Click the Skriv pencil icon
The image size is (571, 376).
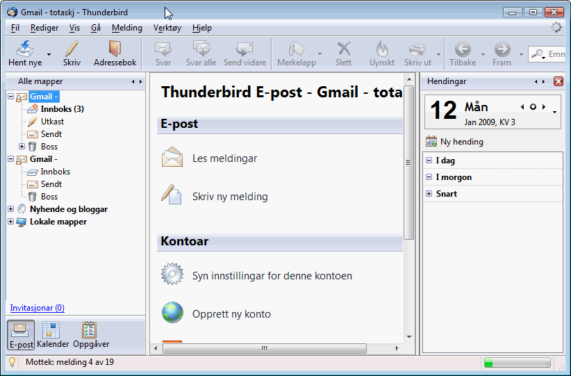click(72, 49)
